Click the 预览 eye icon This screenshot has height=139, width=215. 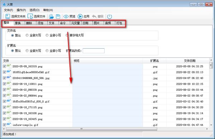66,16
